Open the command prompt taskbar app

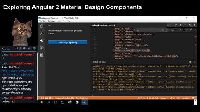coord(62,102)
